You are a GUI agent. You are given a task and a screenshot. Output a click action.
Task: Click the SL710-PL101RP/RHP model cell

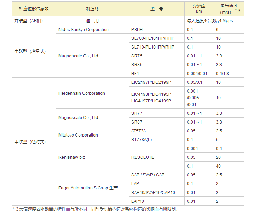point(156,47)
